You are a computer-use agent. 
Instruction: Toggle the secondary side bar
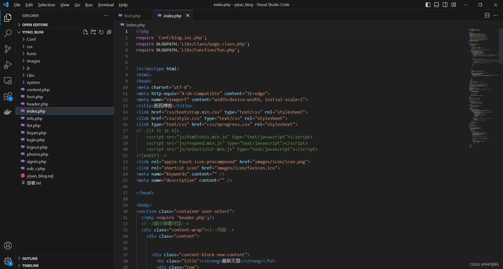(x=445, y=5)
